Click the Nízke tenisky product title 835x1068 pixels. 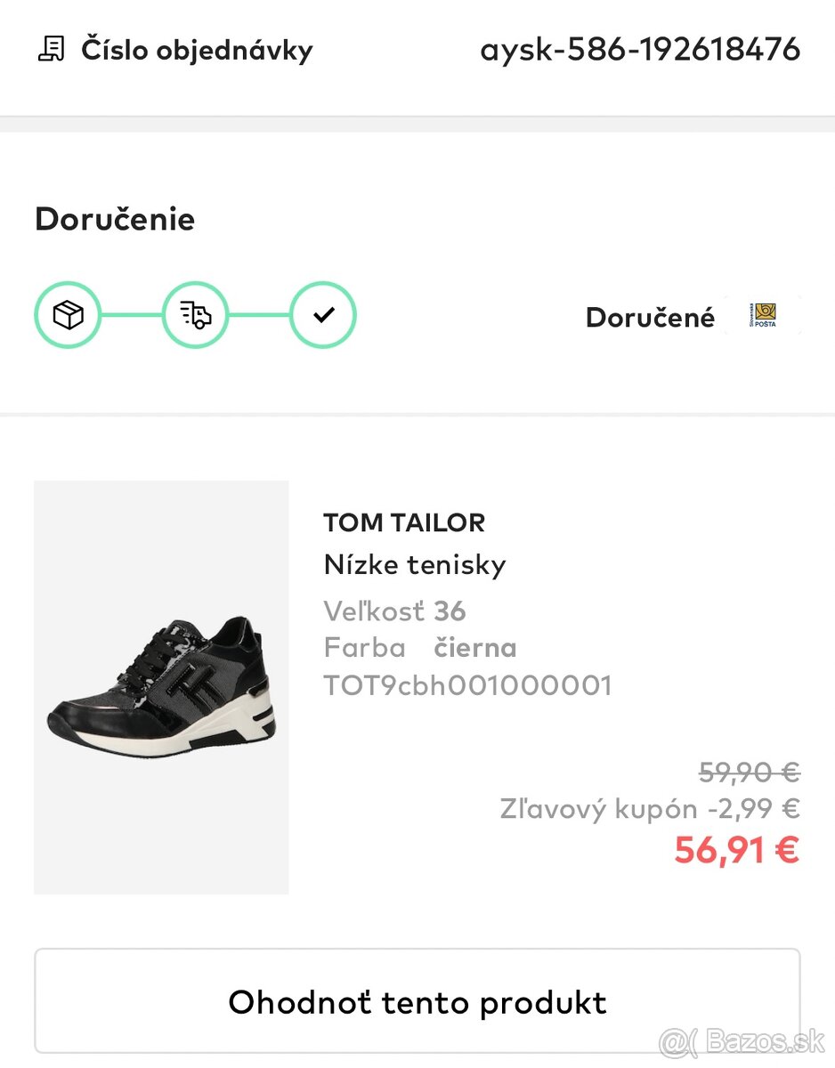(x=415, y=564)
